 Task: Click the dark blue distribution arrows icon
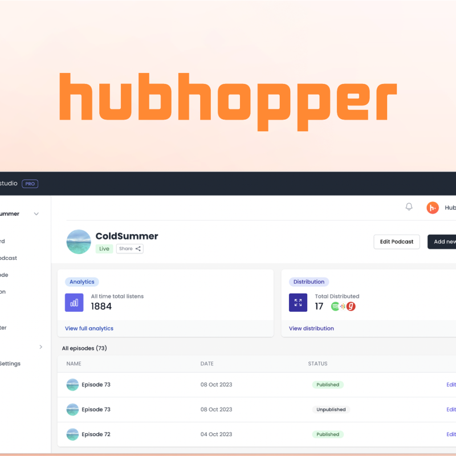click(298, 303)
